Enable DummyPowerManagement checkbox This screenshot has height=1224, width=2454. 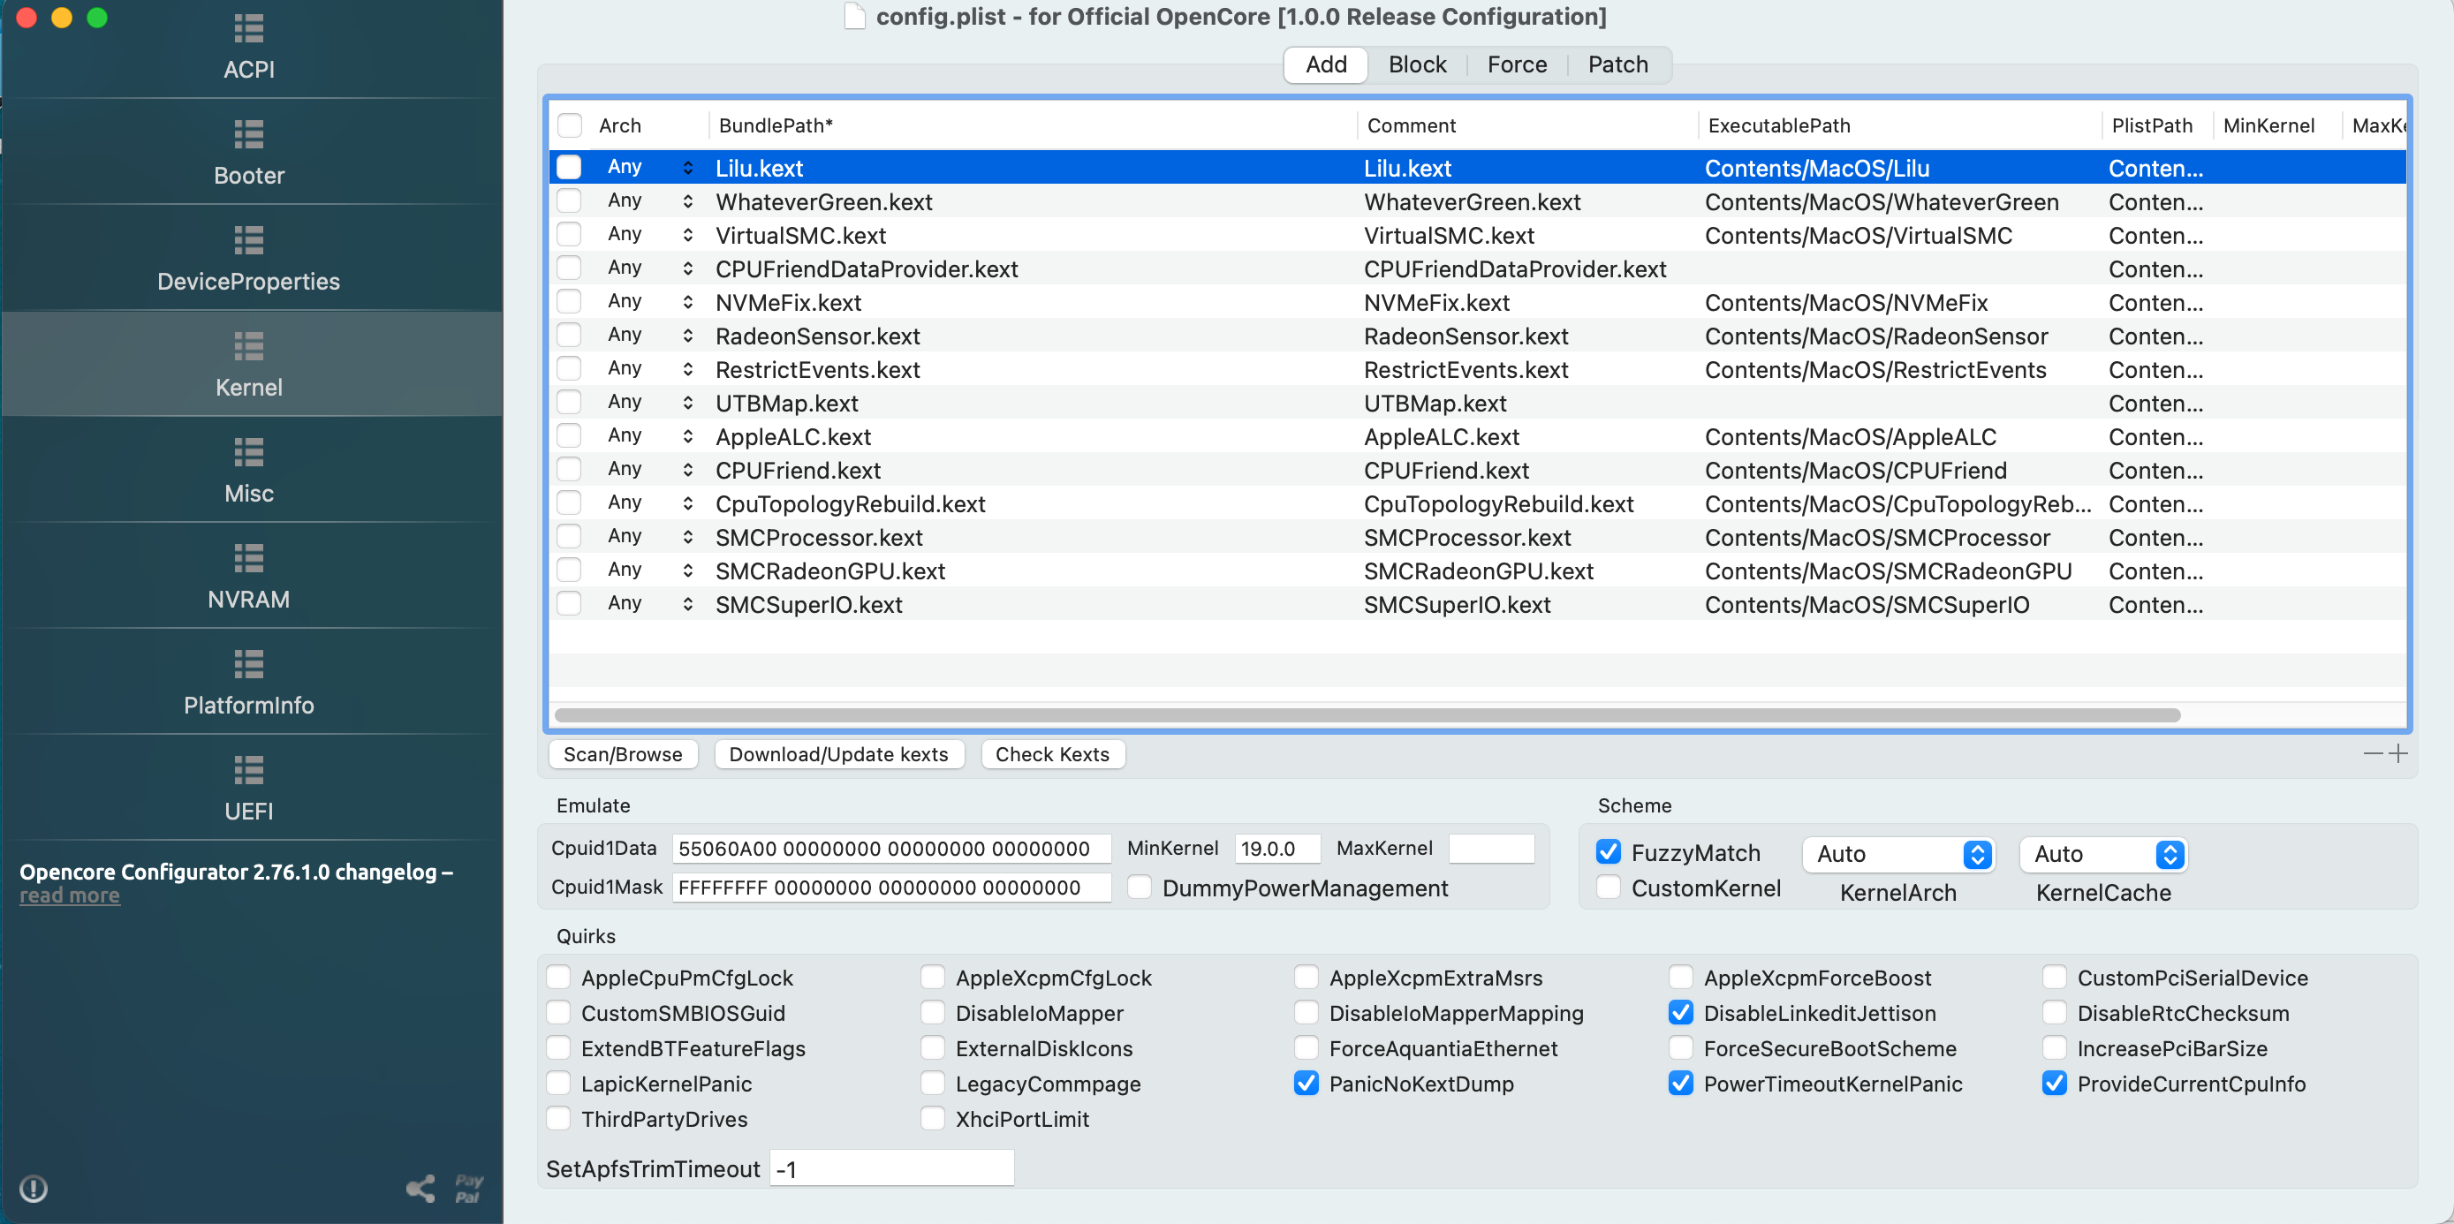(1140, 887)
